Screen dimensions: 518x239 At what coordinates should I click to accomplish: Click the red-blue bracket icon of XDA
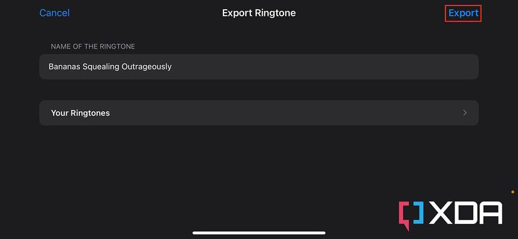pyautogui.click(x=411, y=214)
